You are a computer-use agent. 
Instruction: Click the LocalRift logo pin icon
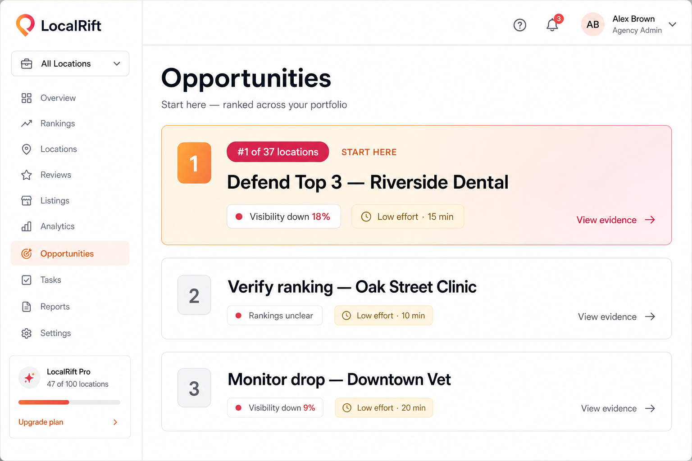25,25
